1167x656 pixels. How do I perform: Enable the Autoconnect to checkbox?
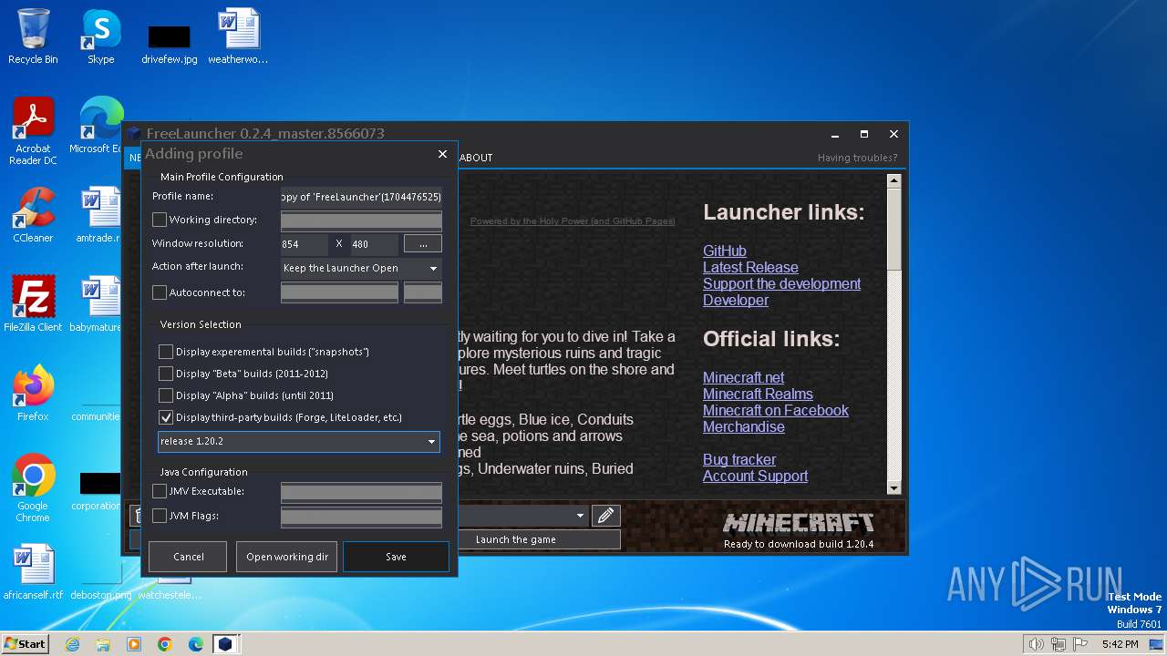pos(160,292)
